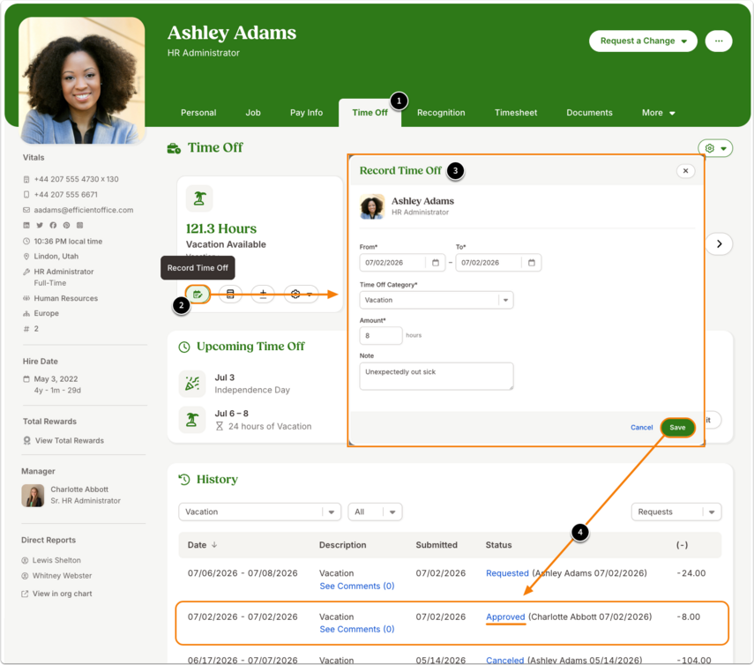Switch to the Personal tab
This screenshot has height=665, width=754.
click(x=198, y=113)
